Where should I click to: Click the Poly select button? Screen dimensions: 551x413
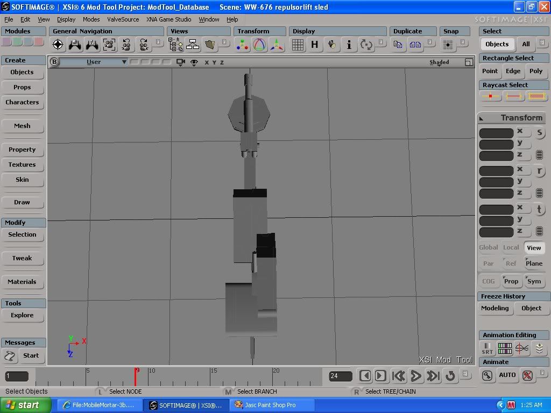click(536, 71)
